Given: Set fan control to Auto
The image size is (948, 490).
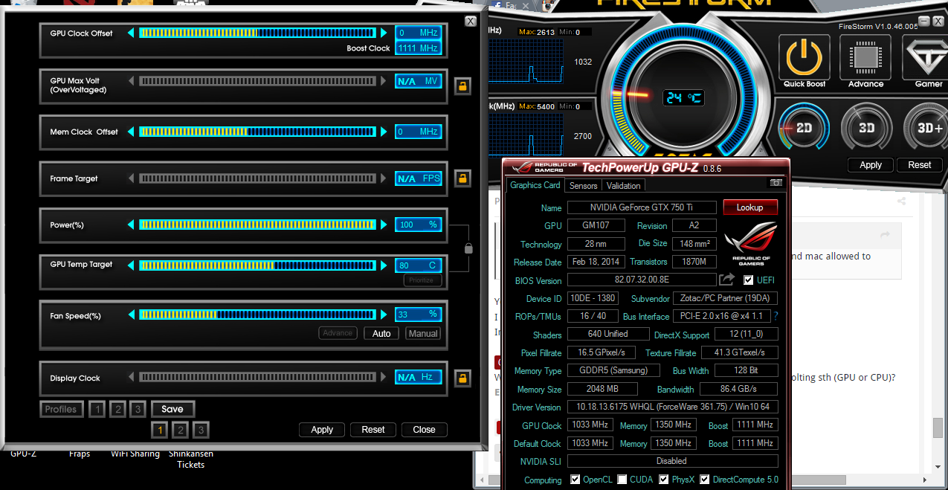Looking at the screenshot, I should pos(381,334).
